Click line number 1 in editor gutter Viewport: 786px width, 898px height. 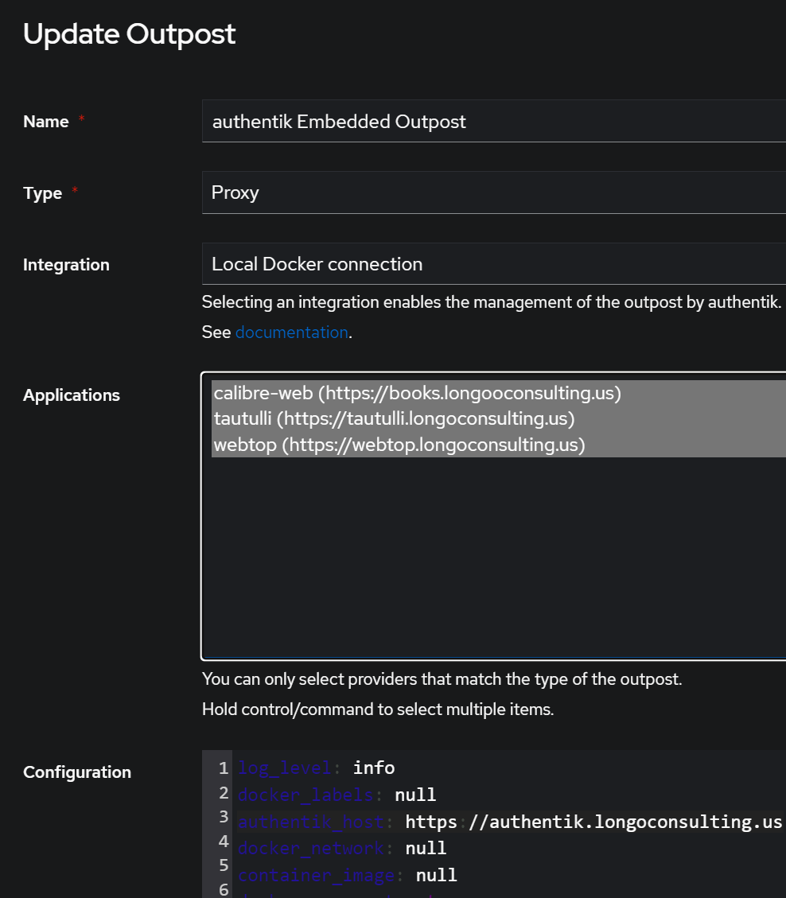(x=224, y=768)
